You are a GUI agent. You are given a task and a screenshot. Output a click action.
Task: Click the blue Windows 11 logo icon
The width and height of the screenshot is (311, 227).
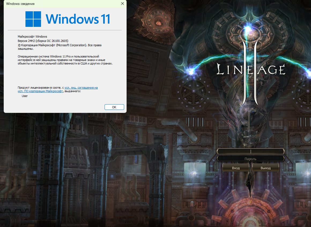33,19
